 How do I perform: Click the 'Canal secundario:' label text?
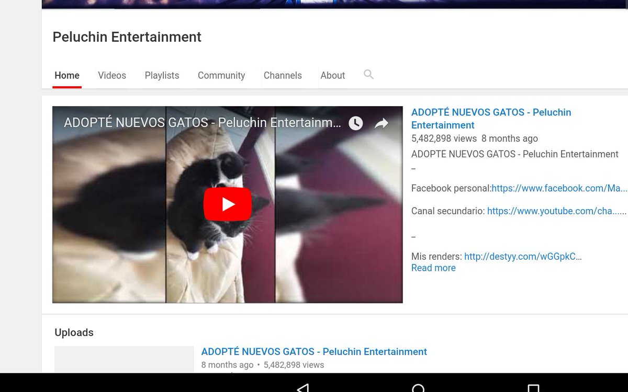coord(448,211)
